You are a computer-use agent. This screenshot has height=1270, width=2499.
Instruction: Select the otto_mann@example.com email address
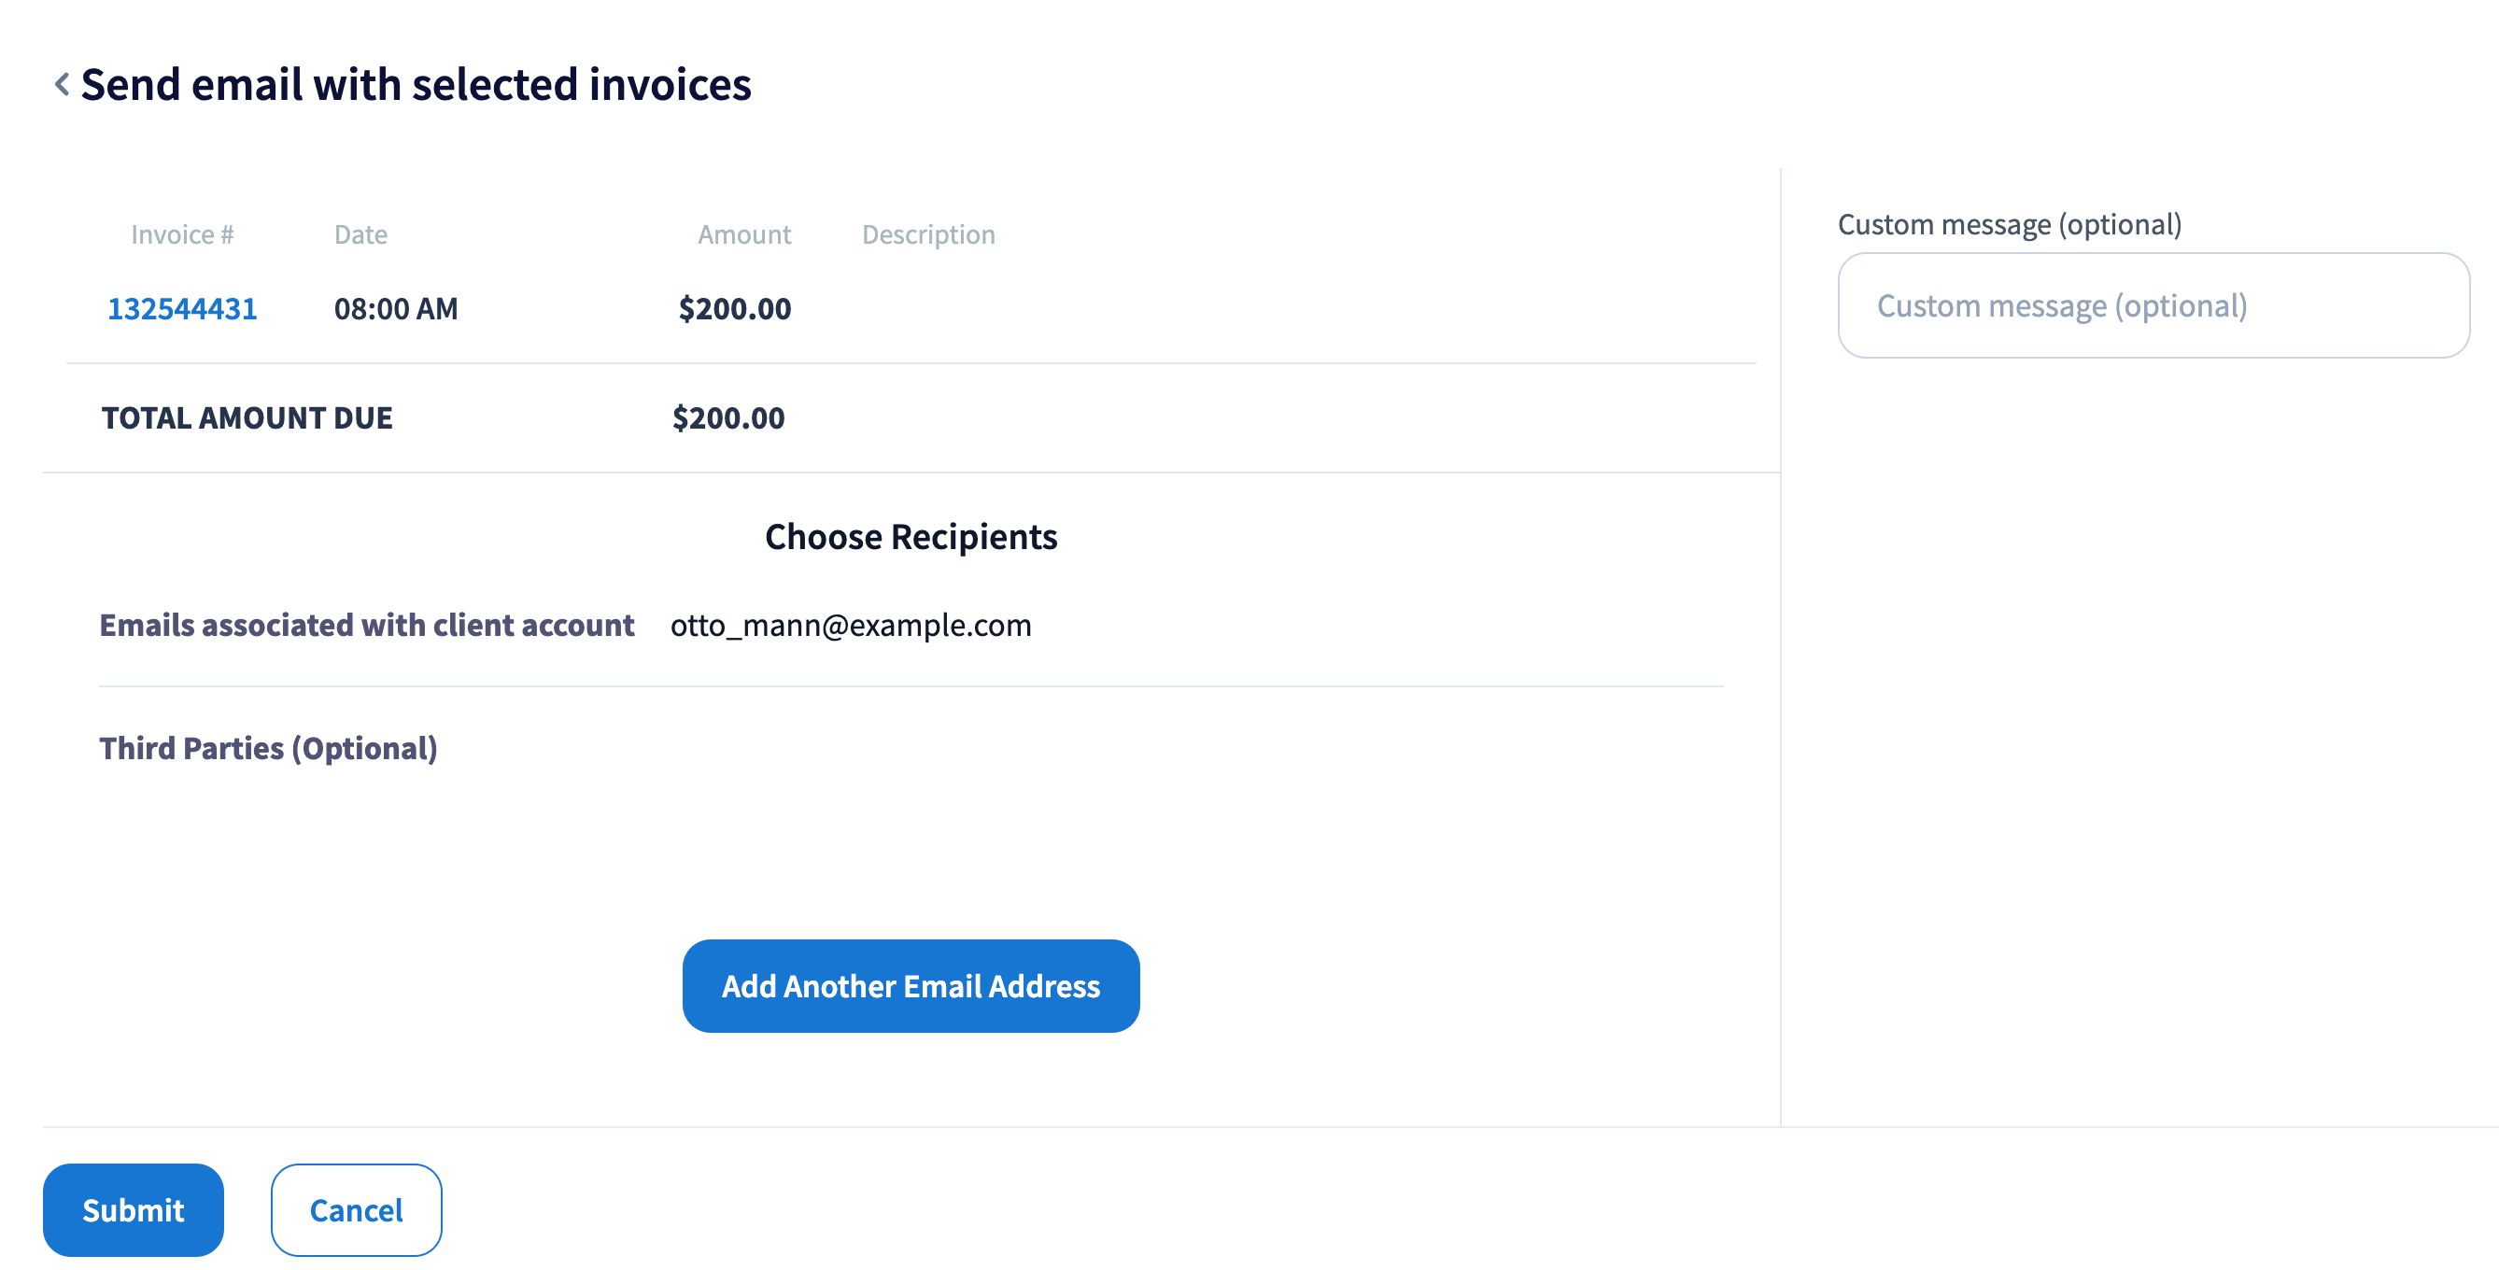pos(850,625)
